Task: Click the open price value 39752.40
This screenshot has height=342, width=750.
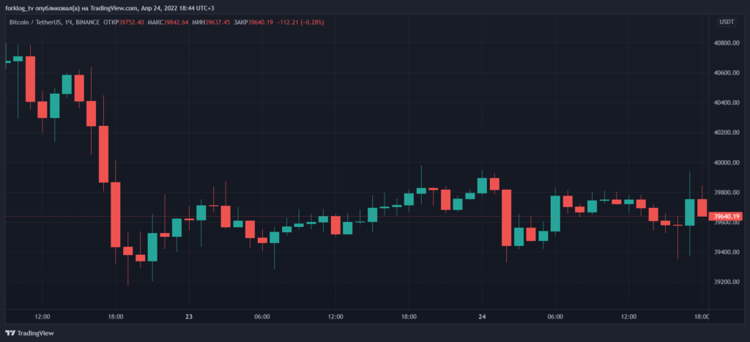Action: (129, 23)
